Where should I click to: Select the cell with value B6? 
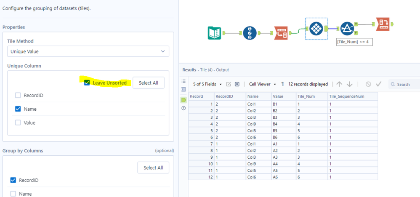(283, 137)
